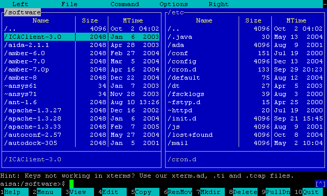Open the Command menu

tap(125, 4)
